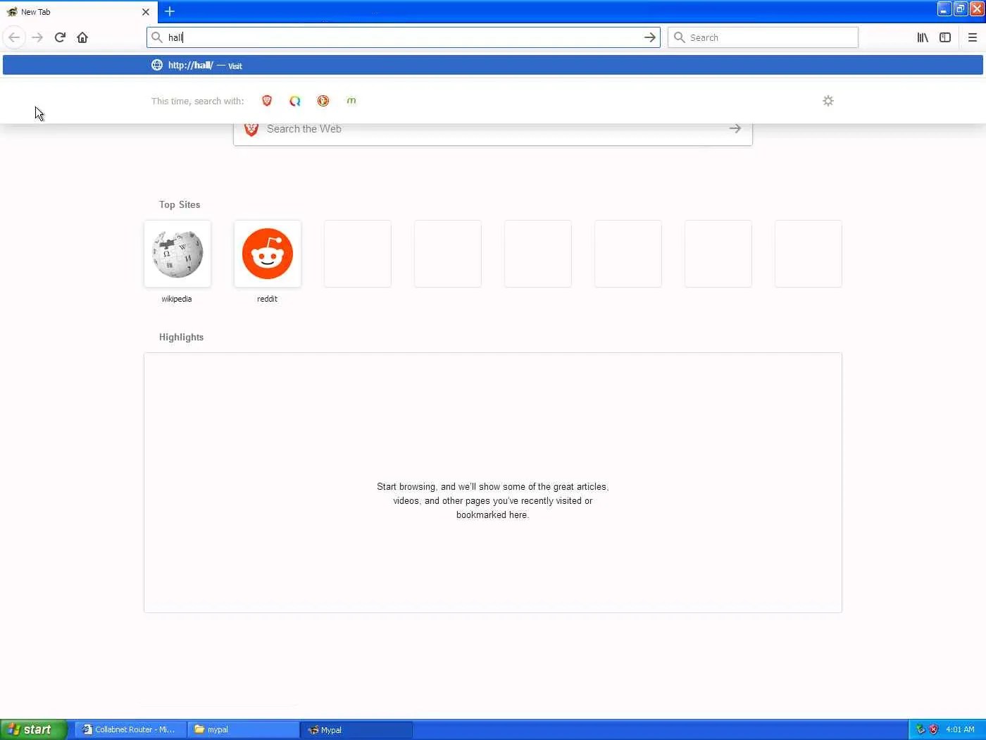986x740 pixels.
Task: Open search settings gear in dropdown
Action: [828, 101]
